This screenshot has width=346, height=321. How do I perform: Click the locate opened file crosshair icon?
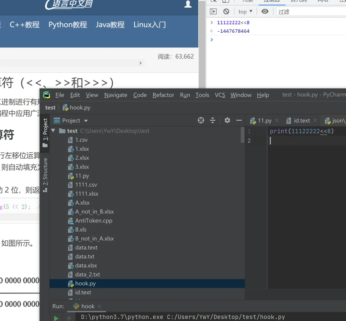pos(201,120)
